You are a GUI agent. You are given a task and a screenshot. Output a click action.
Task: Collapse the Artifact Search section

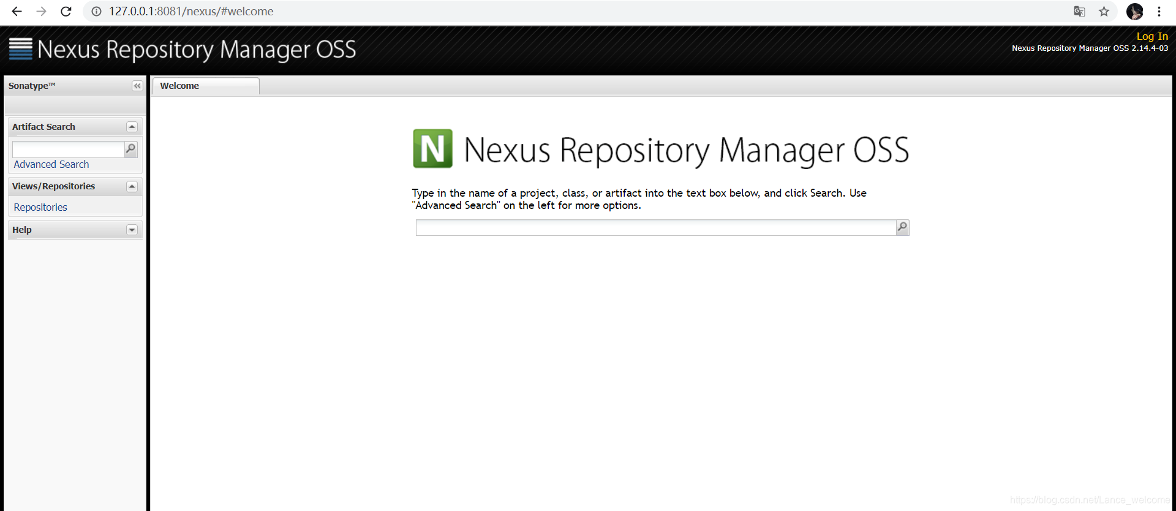(132, 127)
